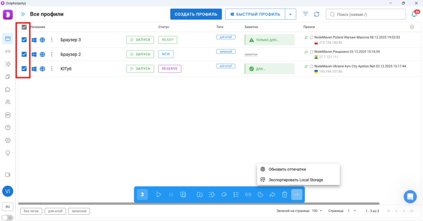Image resolution: width=423 pixels, height=221 pixels.
Task: Click the add-to-folder icon in bulk toolbar
Action: (200, 195)
